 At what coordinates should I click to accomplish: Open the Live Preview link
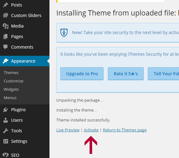68,130
